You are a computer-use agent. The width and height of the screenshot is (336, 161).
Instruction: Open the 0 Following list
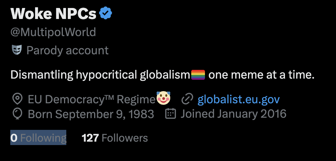[x=38, y=138]
